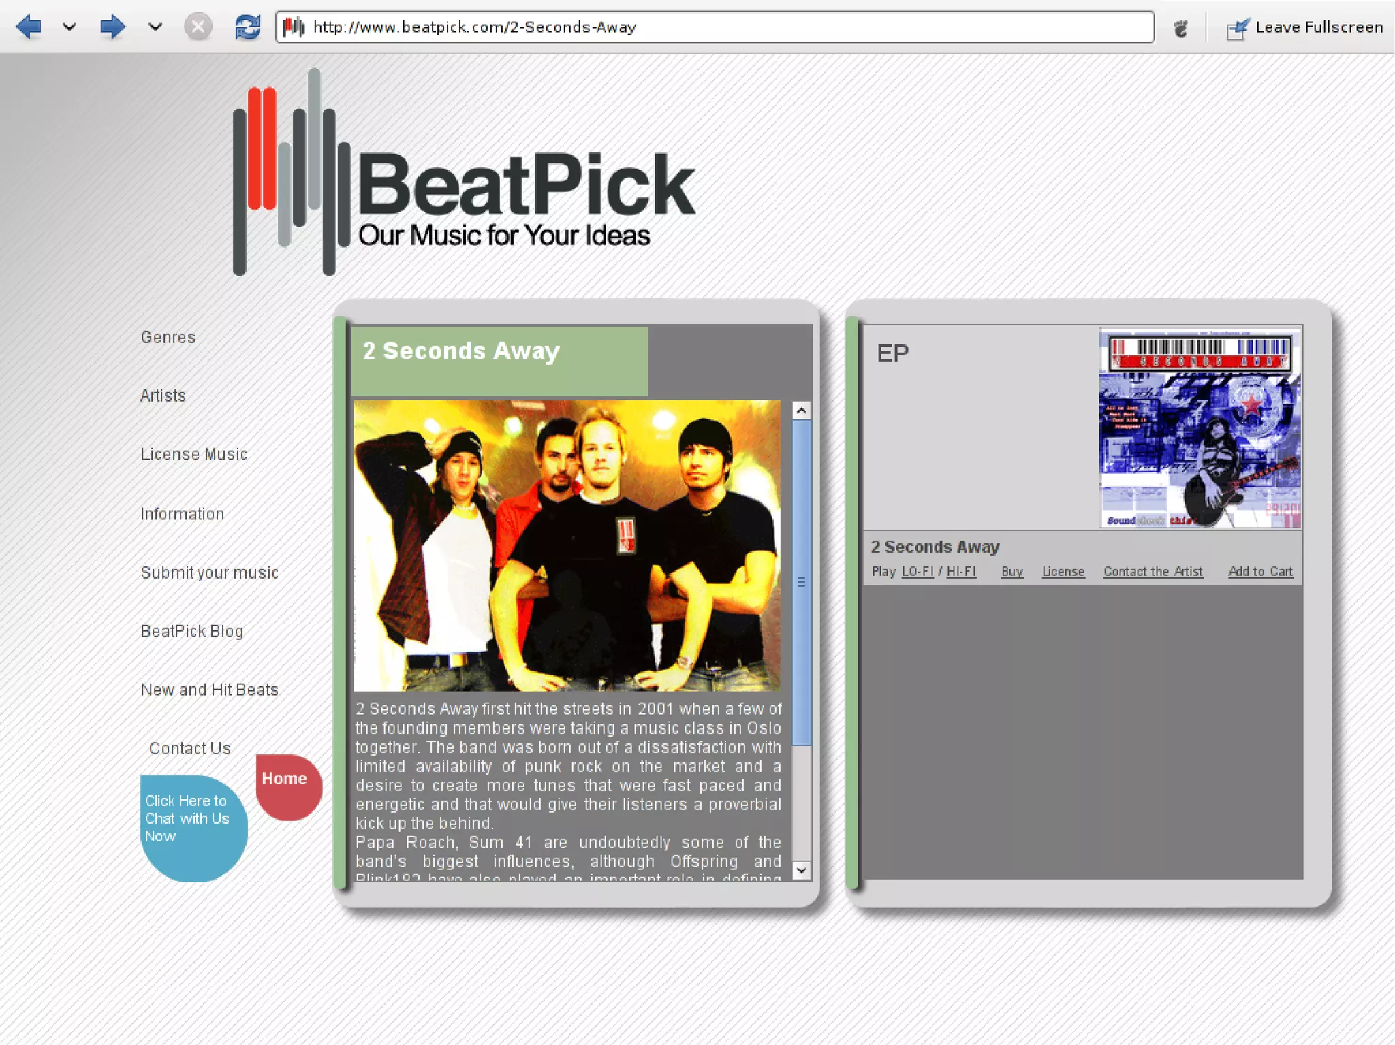1395x1045 pixels.
Task: Open the forward history dropdown arrow
Action: tap(155, 27)
